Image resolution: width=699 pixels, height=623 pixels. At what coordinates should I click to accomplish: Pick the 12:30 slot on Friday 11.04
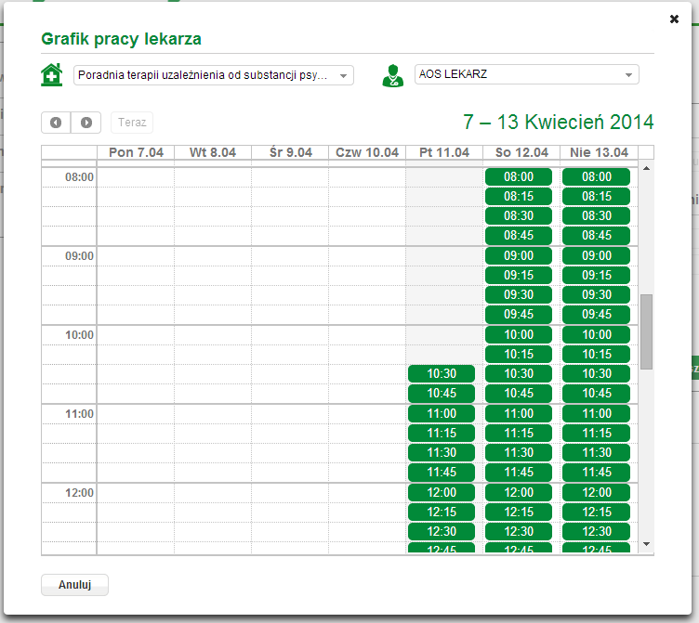[442, 532]
